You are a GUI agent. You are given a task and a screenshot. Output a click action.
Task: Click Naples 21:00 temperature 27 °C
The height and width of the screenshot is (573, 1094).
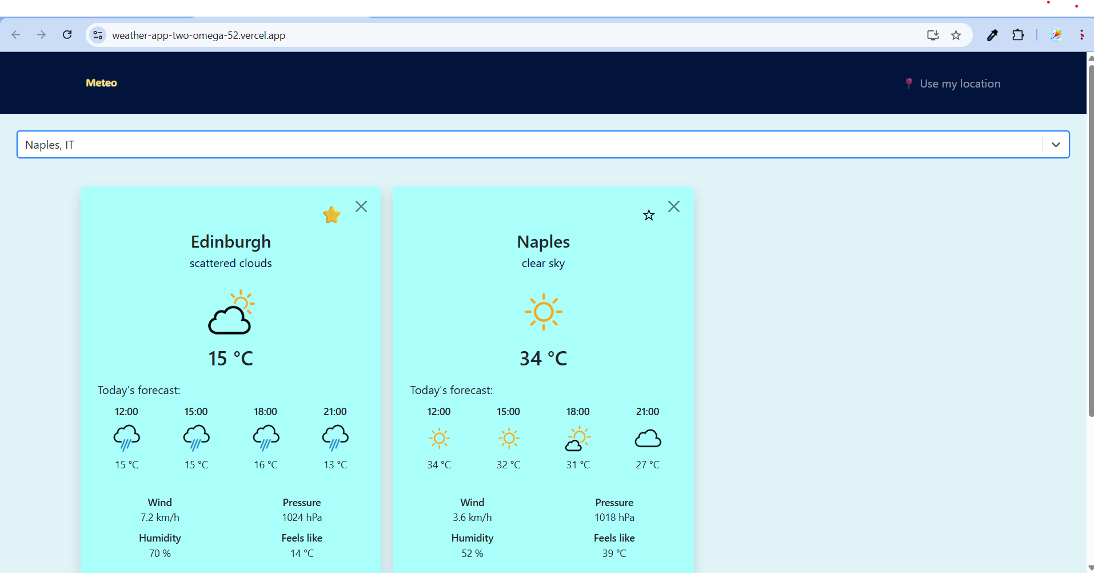pyautogui.click(x=648, y=465)
